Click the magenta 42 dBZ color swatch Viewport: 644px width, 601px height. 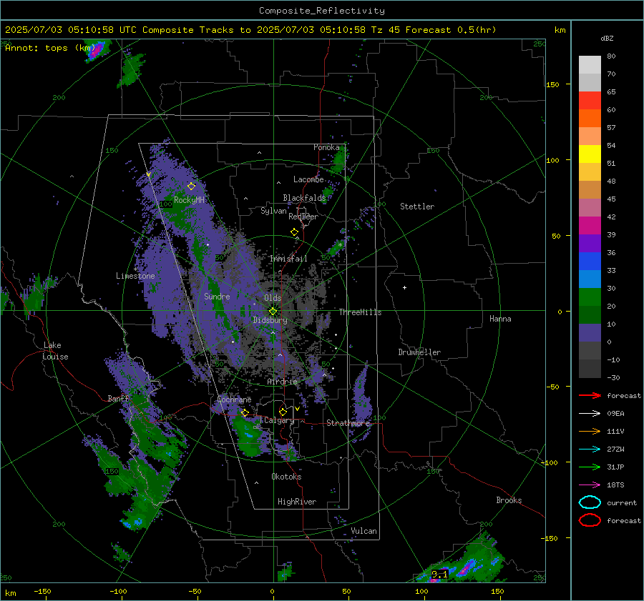[x=590, y=226]
